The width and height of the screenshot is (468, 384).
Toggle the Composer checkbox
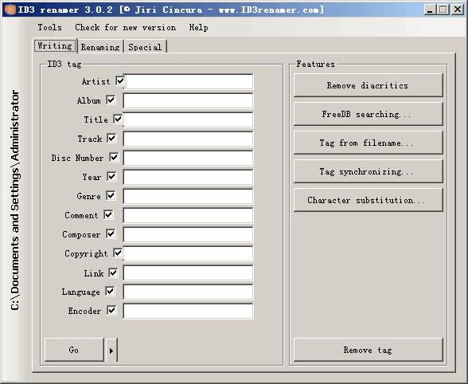[111, 234]
